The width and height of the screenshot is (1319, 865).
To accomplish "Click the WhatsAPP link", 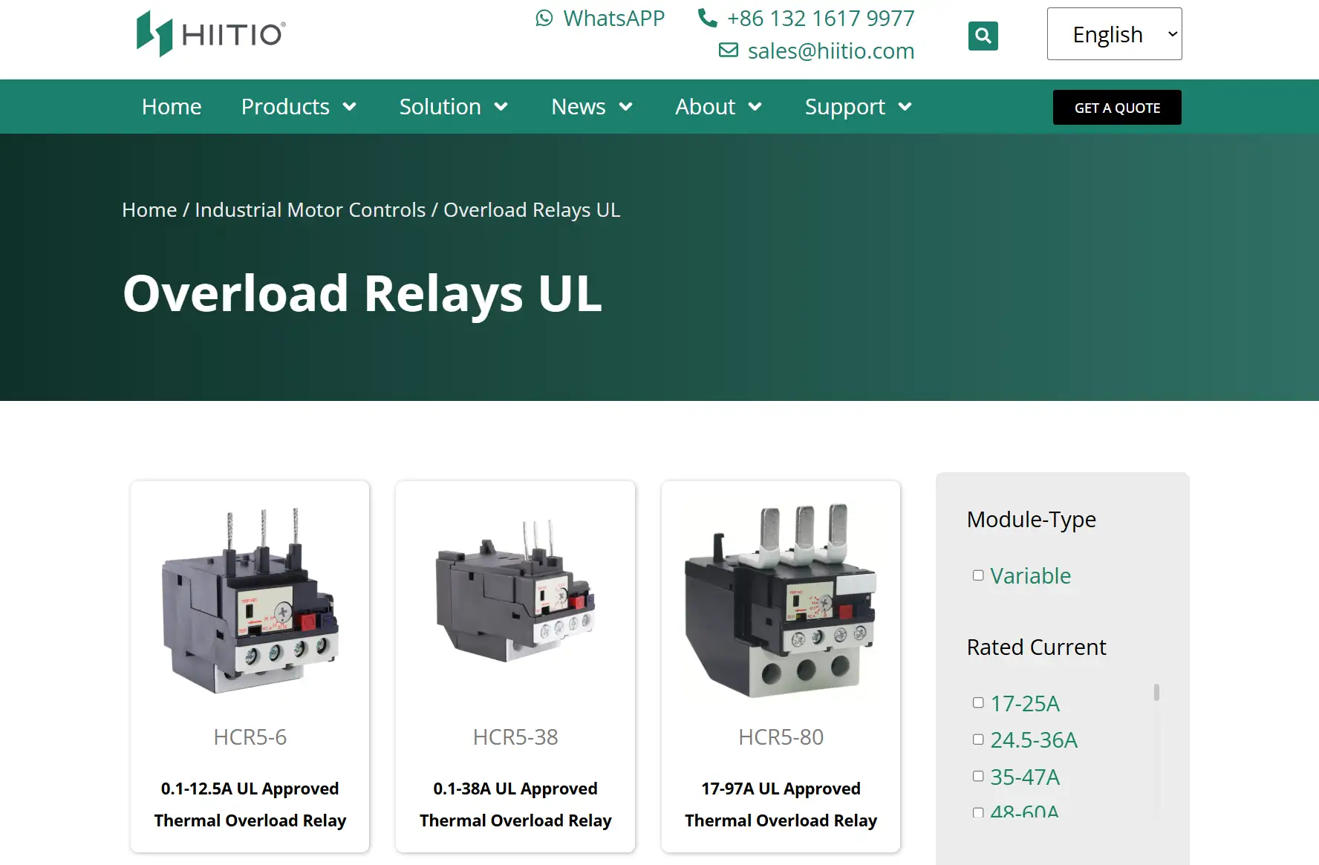I will (613, 18).
